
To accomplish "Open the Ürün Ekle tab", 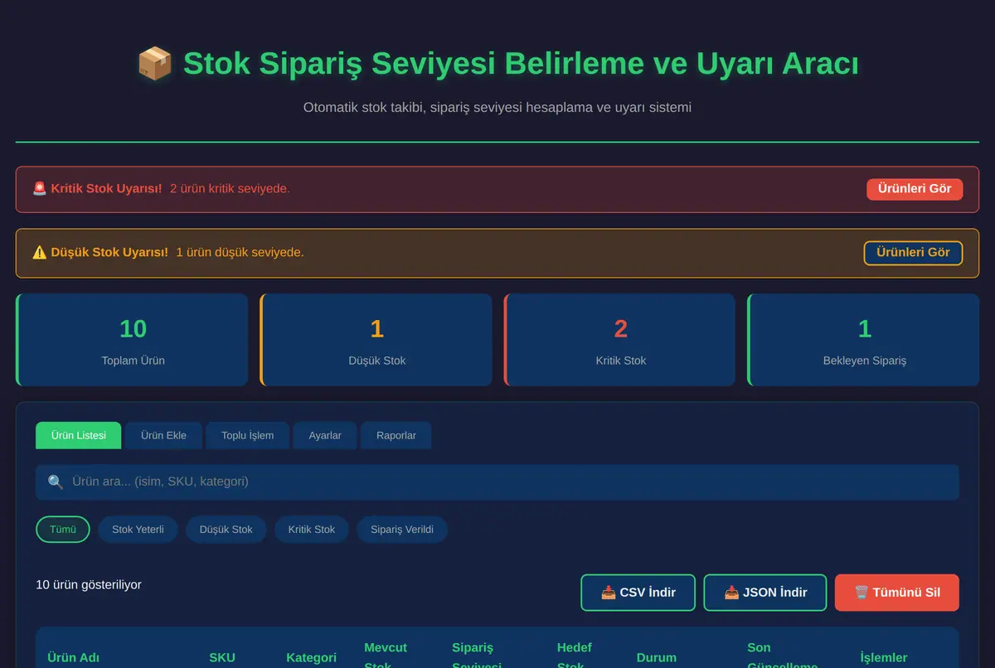I will (x=163, y=435).
